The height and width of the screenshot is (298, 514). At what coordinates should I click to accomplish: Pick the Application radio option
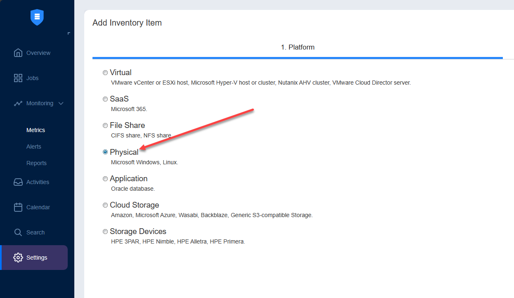[x=105, y=179]
